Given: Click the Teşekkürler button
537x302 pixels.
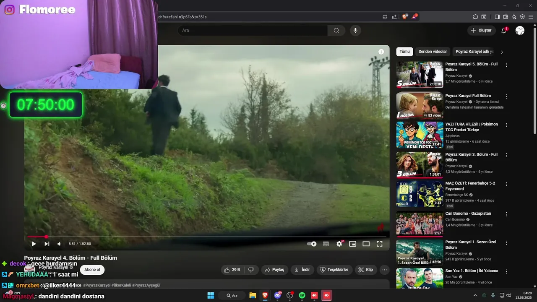Looking at the screenshot, I should (334, 270).
